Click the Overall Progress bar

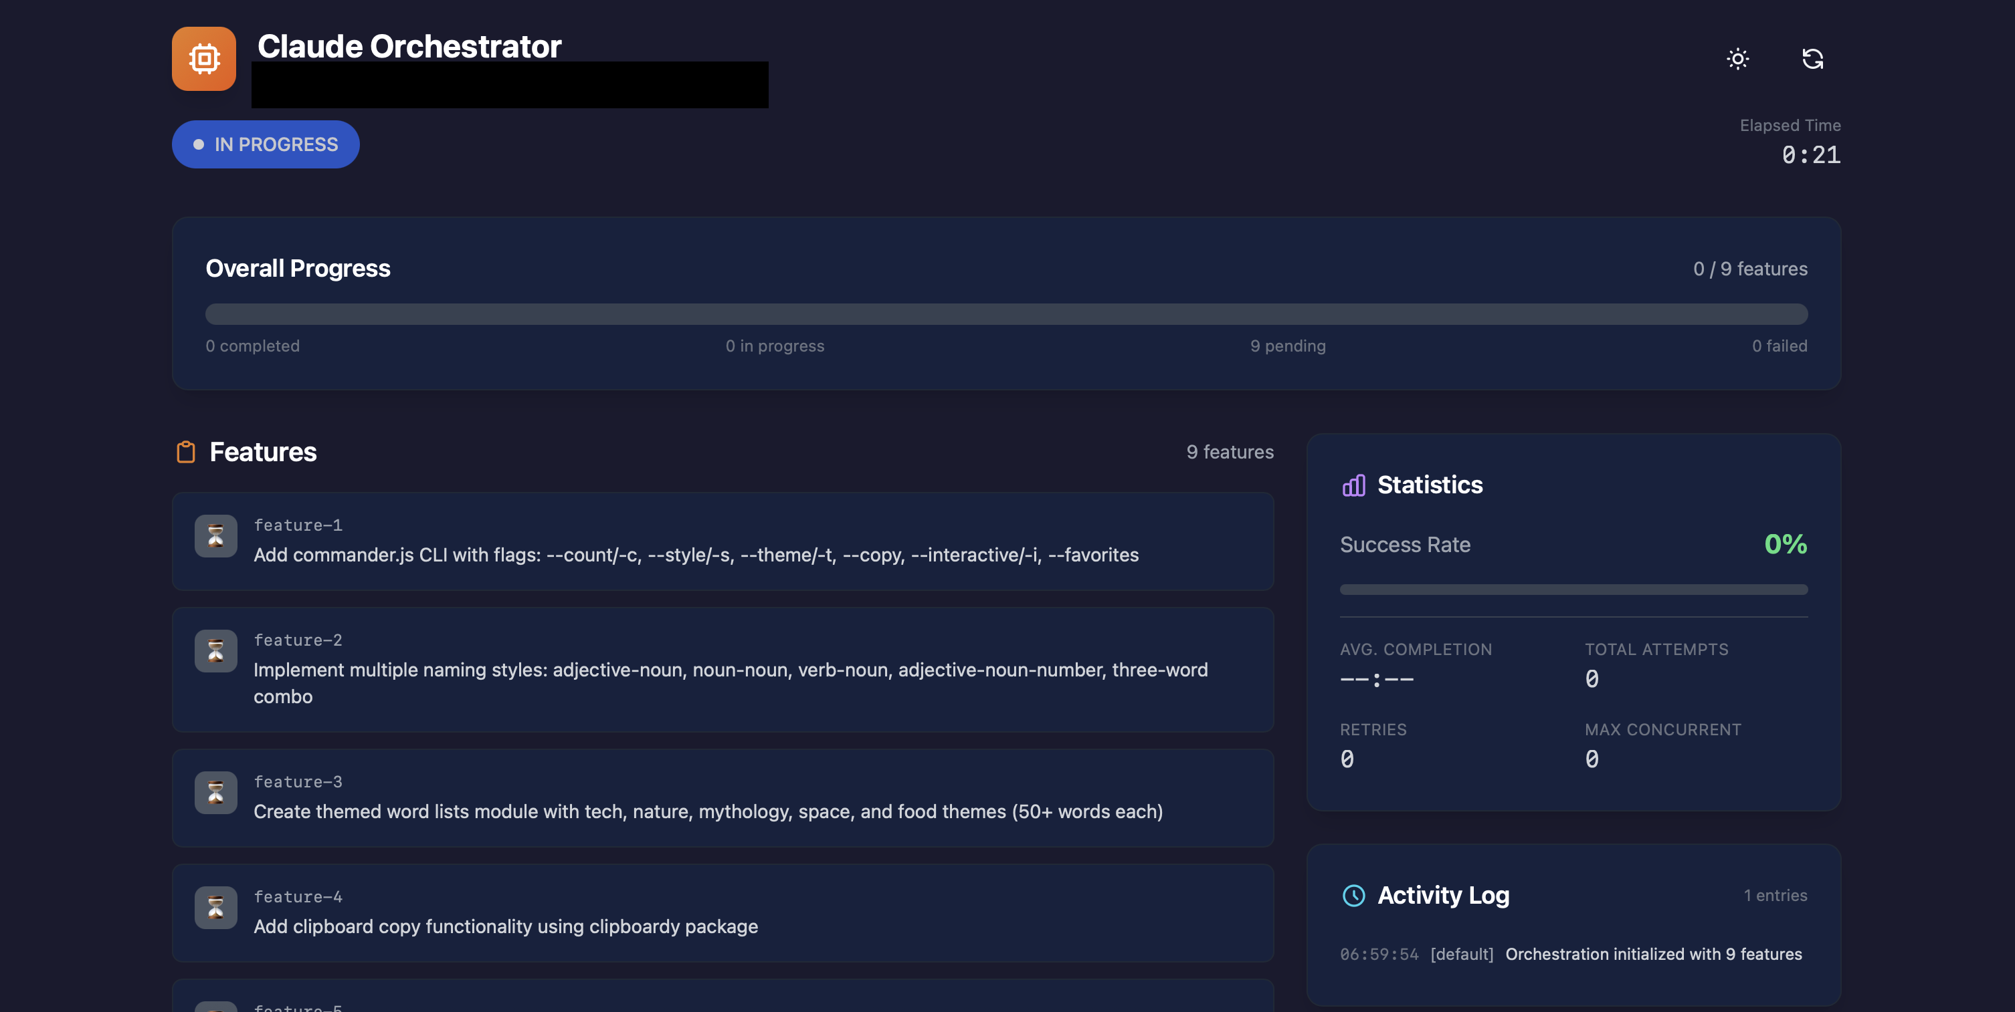click(1006, 314)
